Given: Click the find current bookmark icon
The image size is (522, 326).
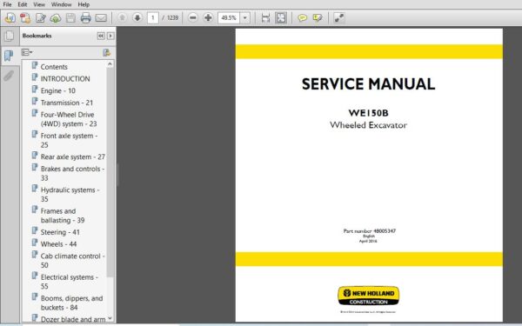Looking at the screenshot, I should tap(106, 52).
